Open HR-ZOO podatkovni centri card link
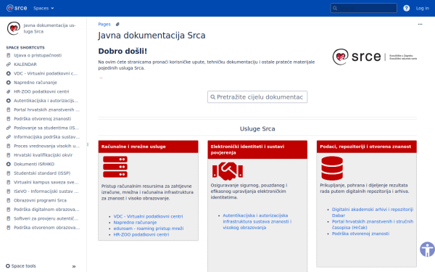 [x=141, y=234]
